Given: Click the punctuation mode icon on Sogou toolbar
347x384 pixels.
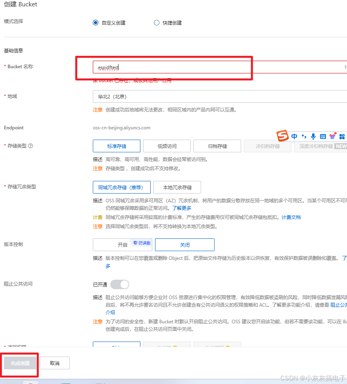Looking at the screenshot, I should click(303, 136).
